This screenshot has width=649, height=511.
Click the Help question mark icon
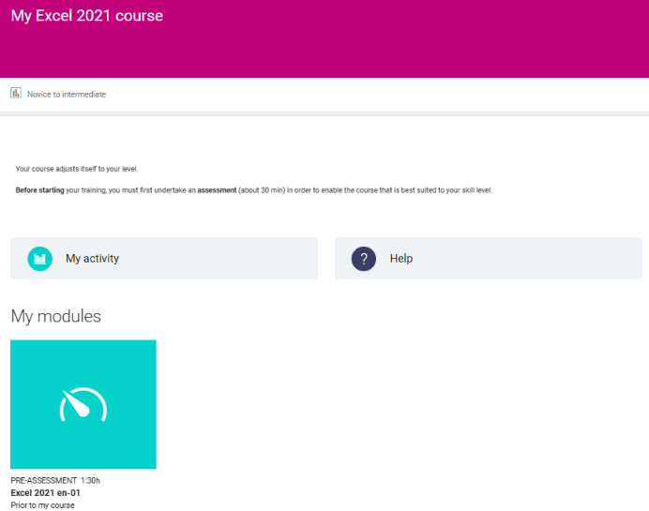[x=363, y=259]
